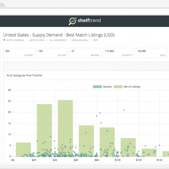Click the green EDIT link
169x169 pixels.
(96, 40)
